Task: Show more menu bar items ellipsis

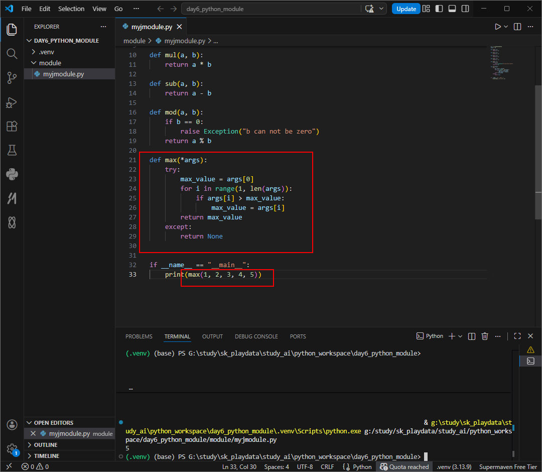Action: pos(136,9)
